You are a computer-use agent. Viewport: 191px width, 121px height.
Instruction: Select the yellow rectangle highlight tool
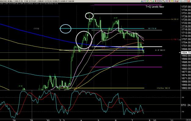pyautogui.click(x=172, y=1)
